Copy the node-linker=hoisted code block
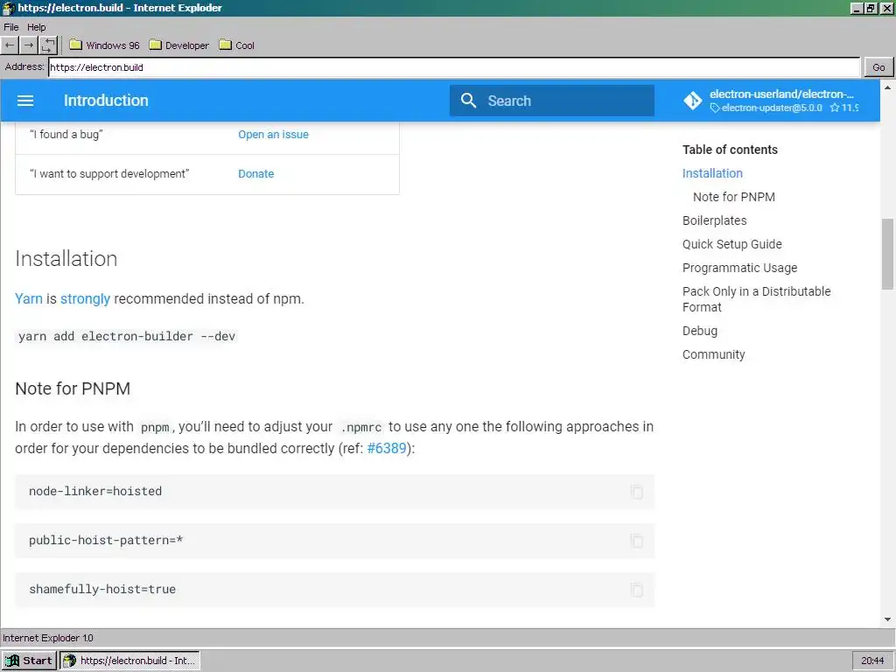Screen dimensions: 896x672 click(x=637, y=492)
